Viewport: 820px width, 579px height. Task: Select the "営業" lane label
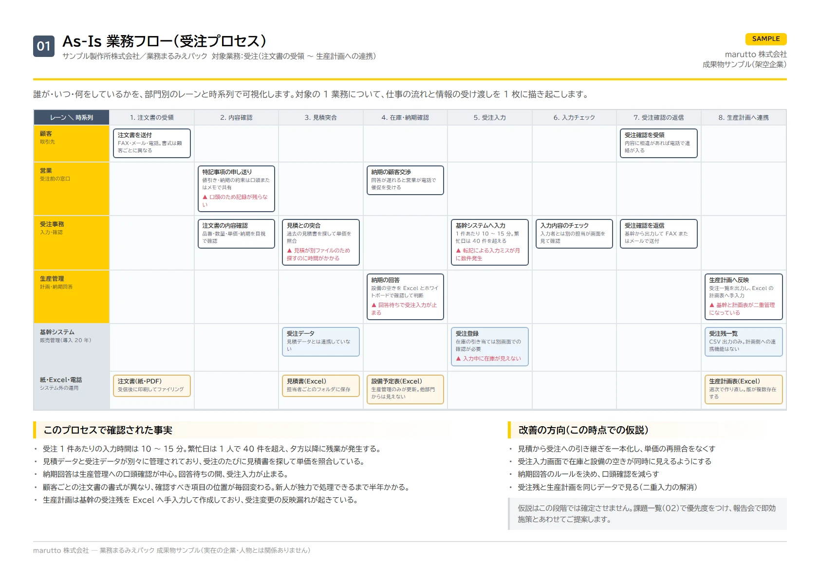(72, 189)
